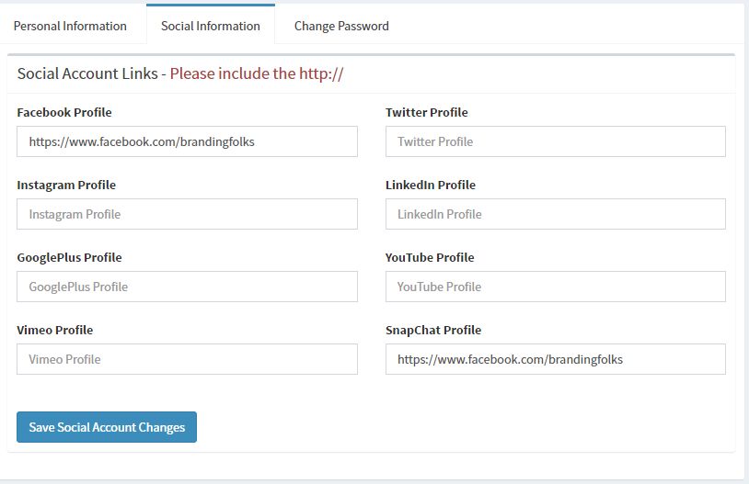Click the bold SnapChat Profile label
The width and height of the screenshot is (749, 484).
[x=433, y=330]
